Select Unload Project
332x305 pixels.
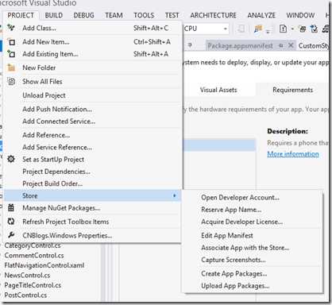(93, 95)
